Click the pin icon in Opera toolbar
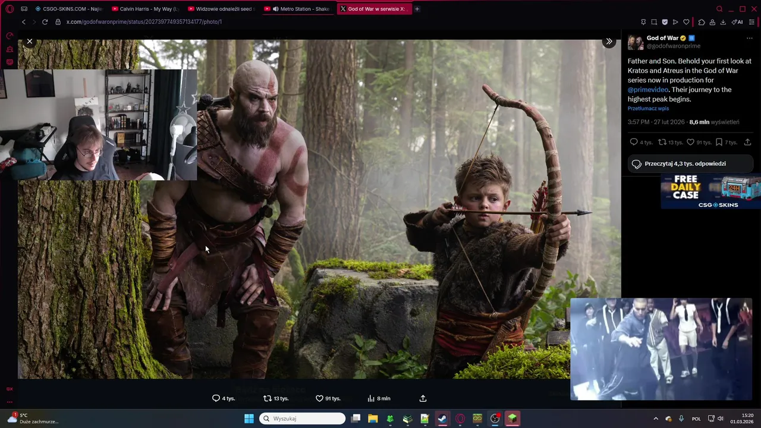 pos(643,22)
